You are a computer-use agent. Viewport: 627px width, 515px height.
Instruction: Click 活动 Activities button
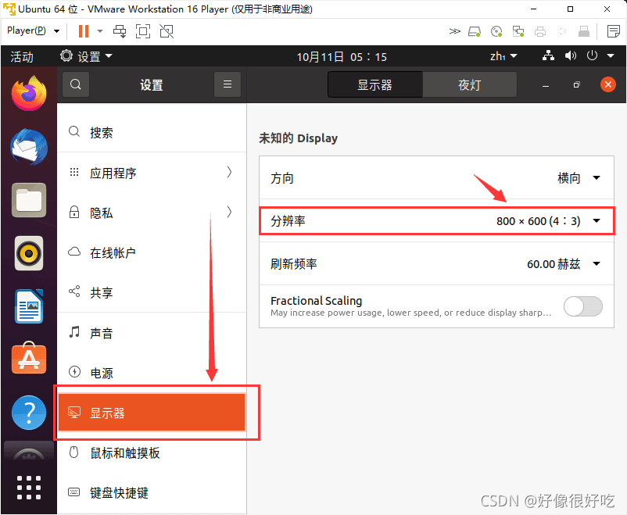click(x=22, y=57)
